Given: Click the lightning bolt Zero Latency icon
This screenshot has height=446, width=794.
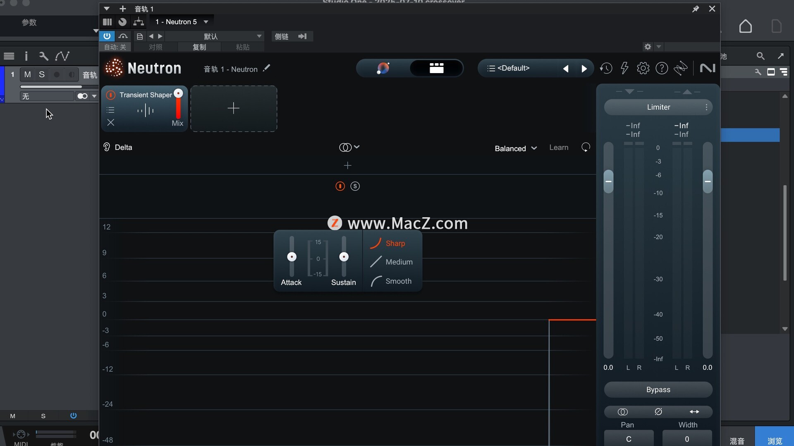Looking at the screenshot, I should click(624, 68).
